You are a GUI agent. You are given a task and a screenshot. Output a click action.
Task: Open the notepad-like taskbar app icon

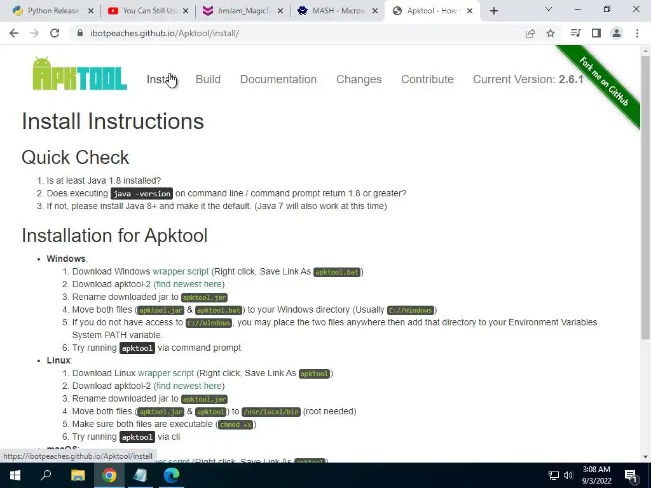tap(140, 475)
